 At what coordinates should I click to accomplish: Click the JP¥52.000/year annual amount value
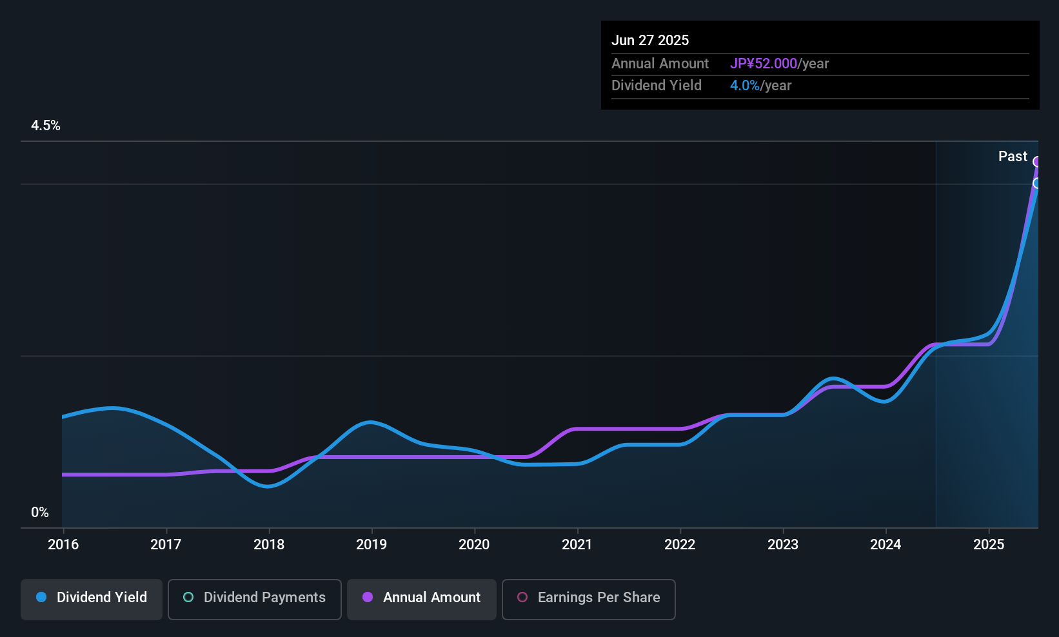tap(779, 64)
